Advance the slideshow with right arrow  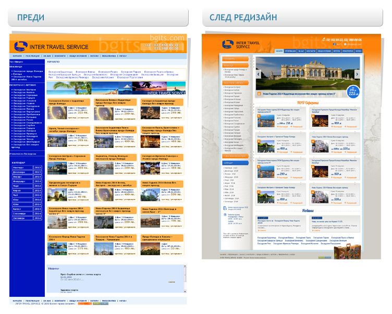[x=357, y=74]
